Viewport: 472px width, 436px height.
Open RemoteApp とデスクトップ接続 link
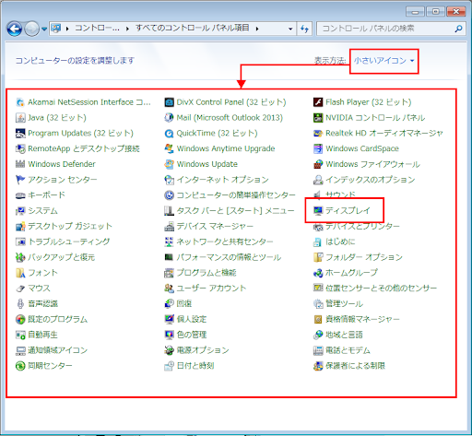coord(84,148)
